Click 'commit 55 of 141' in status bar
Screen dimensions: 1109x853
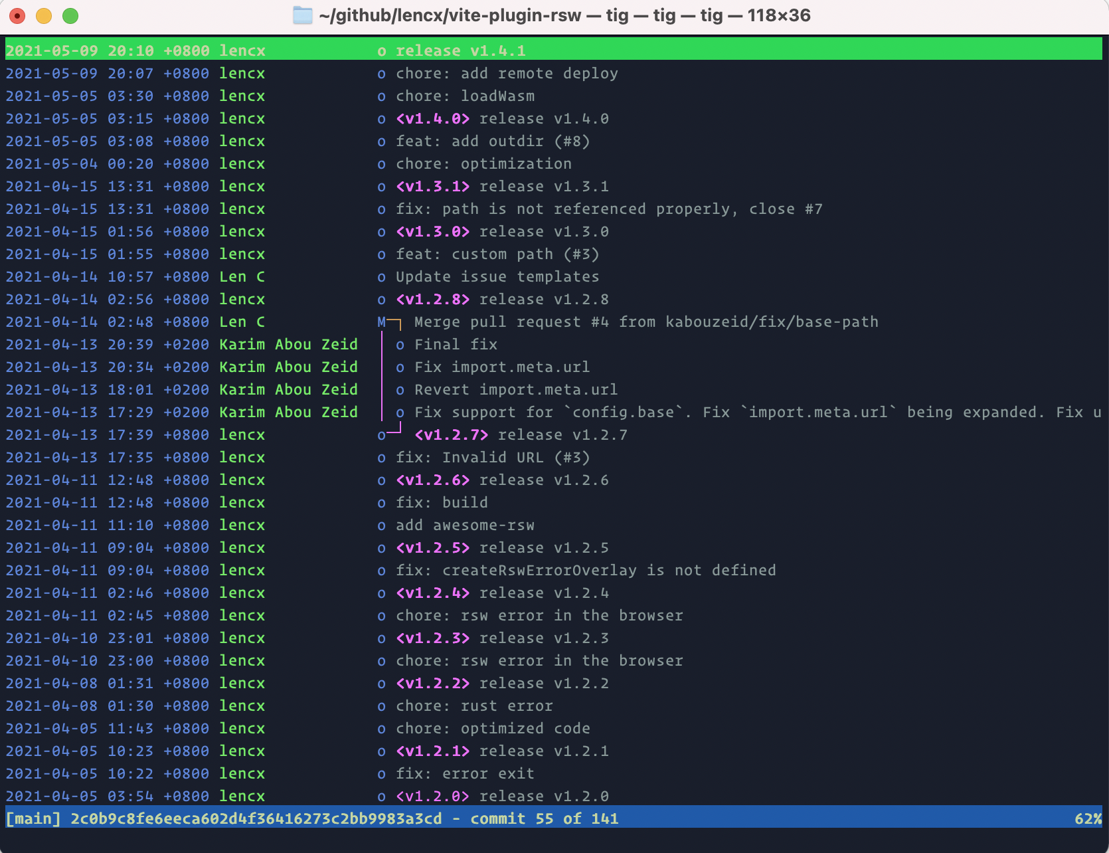tap(545, 818)
